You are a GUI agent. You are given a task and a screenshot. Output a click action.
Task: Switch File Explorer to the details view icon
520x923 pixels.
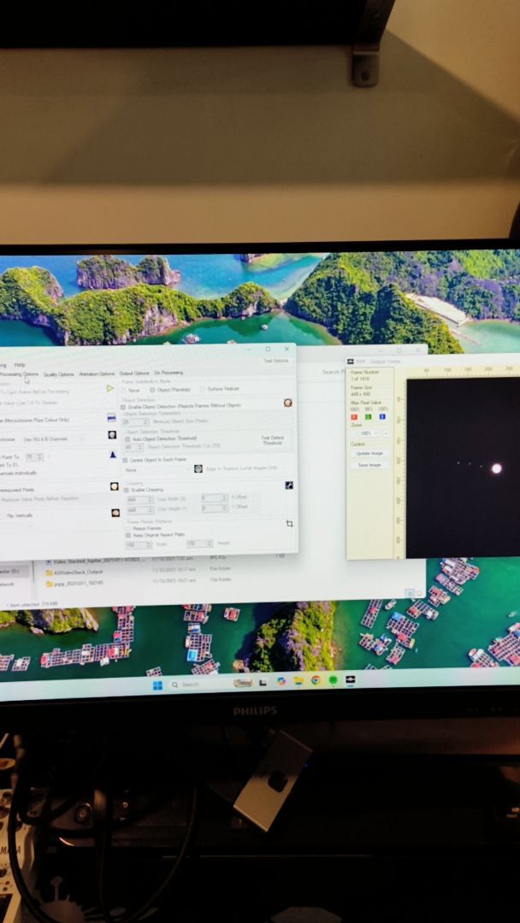click(410, 593)
